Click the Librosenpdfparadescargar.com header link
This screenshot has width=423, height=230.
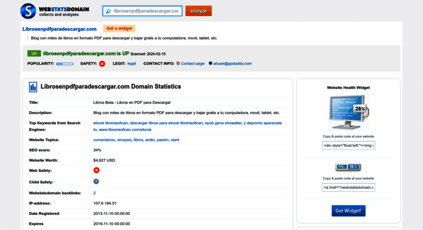[x=59, y=29]
